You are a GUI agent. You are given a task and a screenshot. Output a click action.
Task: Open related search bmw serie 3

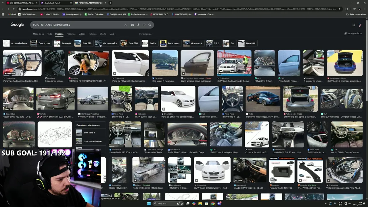[90, 133]
